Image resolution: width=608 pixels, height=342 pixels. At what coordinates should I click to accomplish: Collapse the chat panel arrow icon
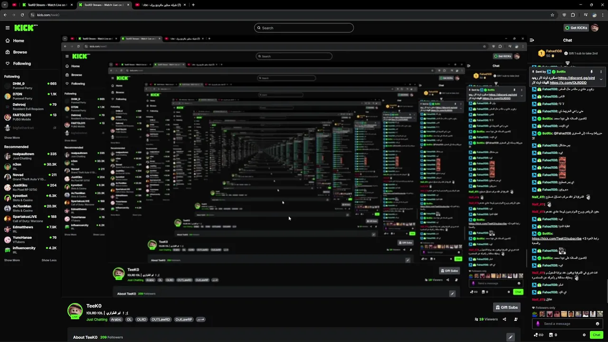pyautogui.click(x=532, y=40)
